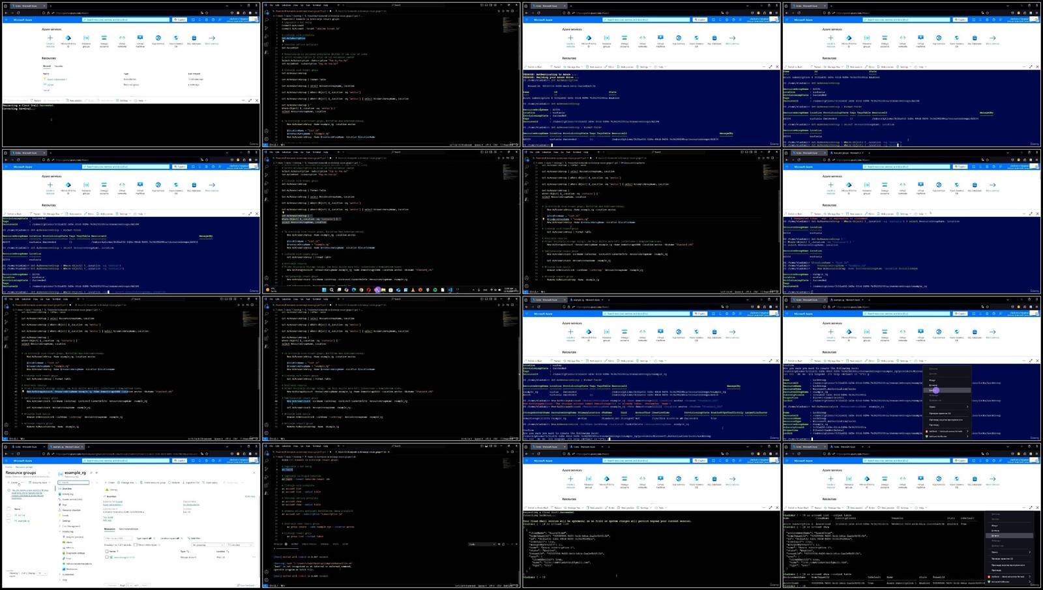1043x590 pixels.
Task: Click More services arrow in top-left frame
Action: (212, 38)
